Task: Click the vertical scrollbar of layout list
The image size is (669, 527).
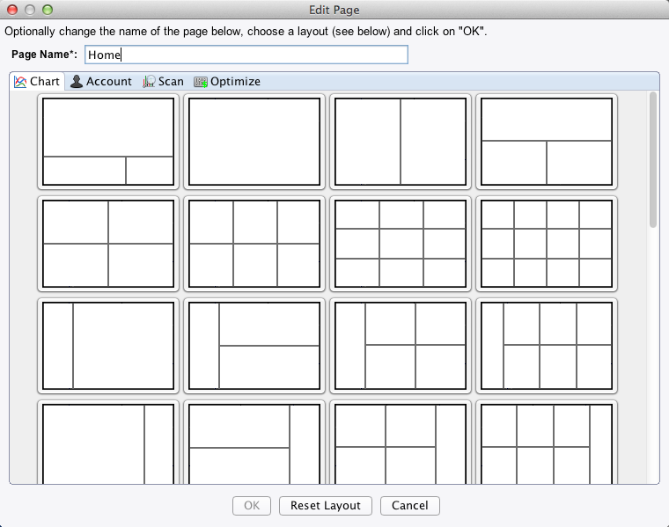Action: pyautogui.click(x=653, y=158)
